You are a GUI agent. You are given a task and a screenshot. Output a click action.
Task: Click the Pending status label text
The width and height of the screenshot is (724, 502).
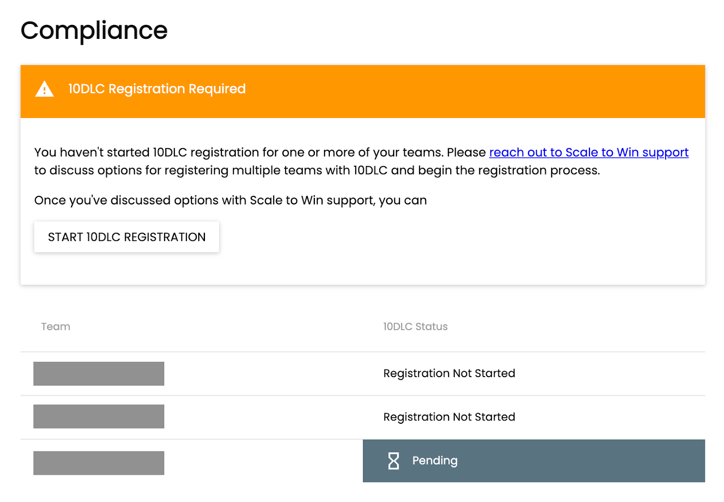(434, 461)
